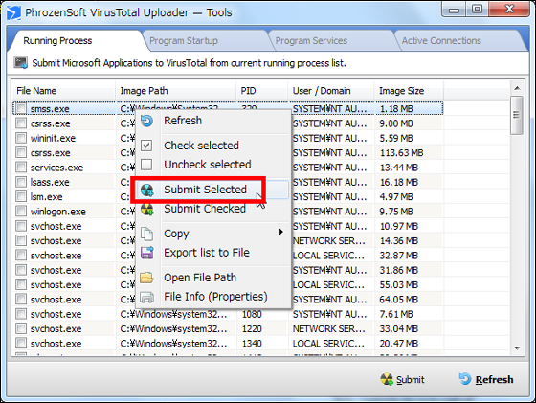Click the 55.03 MB image size cell

398,284
